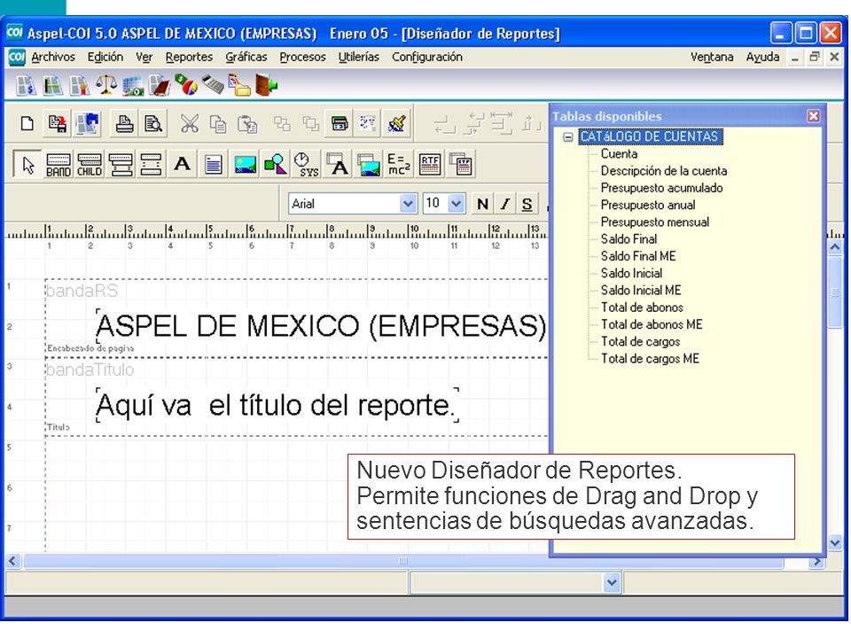Image resolution: width=851 pixels, height=638 pixels.
Task: Click the paste clipboard icon
Action: [247, 124]
